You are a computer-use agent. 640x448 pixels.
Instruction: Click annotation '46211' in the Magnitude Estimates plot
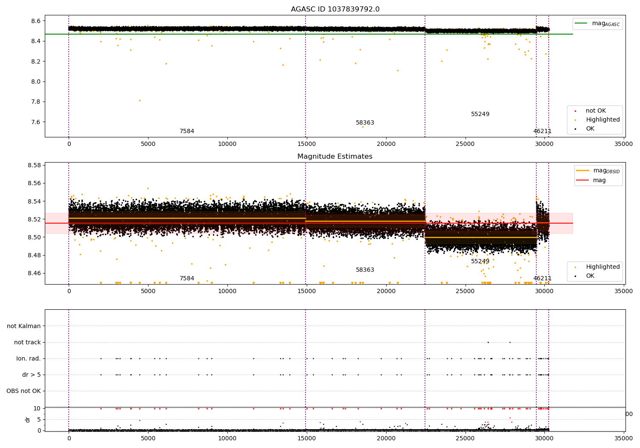(x=542, y=279)
